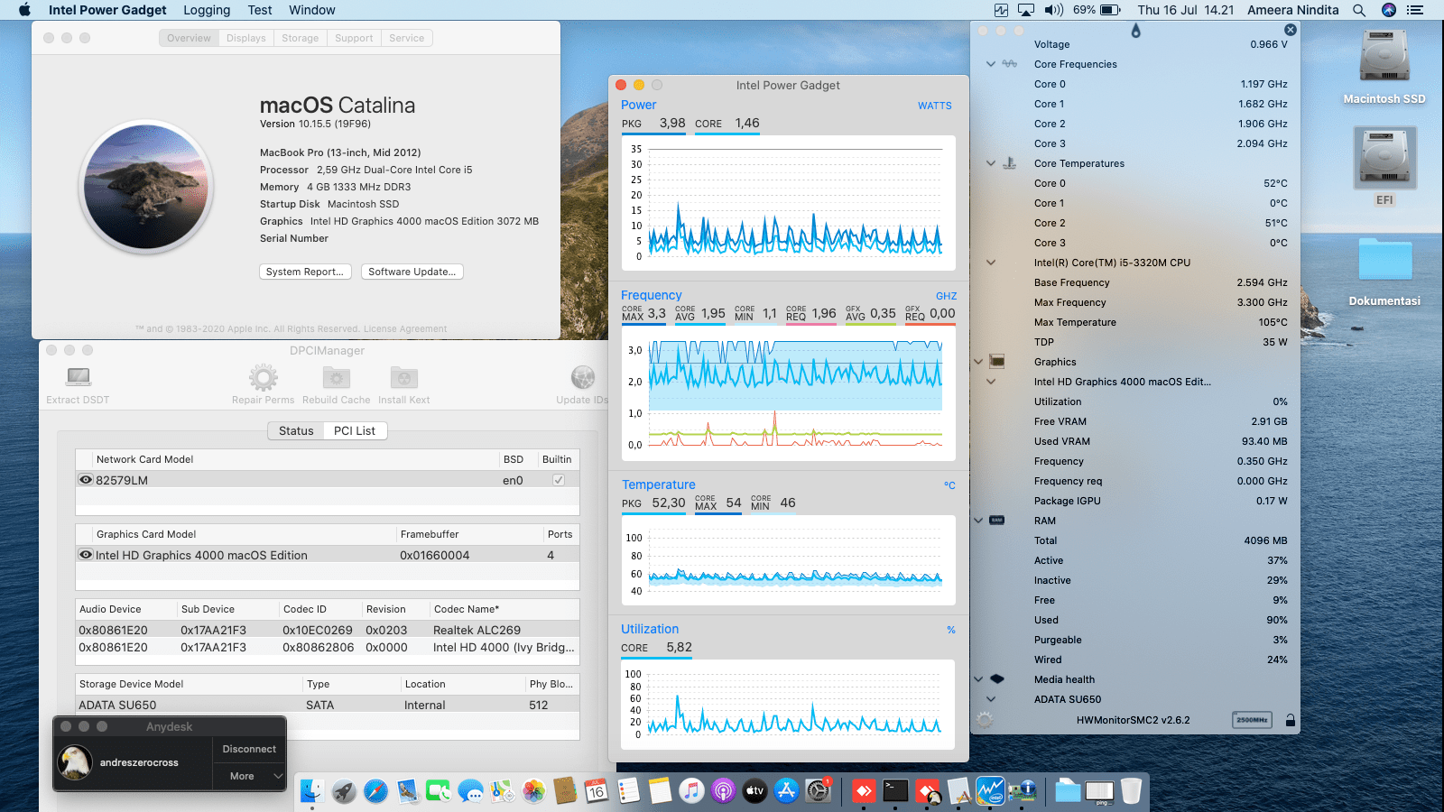This screenshot has height=812, width=1444.
Task: Collapse Core Frequencies group in HWMonitorSMC2
Action: [x=991, y=64]
